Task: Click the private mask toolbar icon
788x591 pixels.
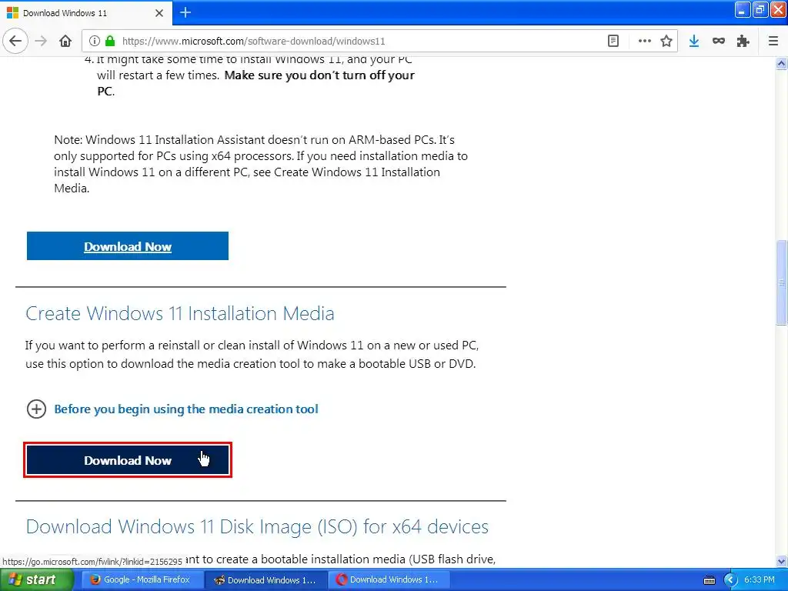Action: [719, 42]
